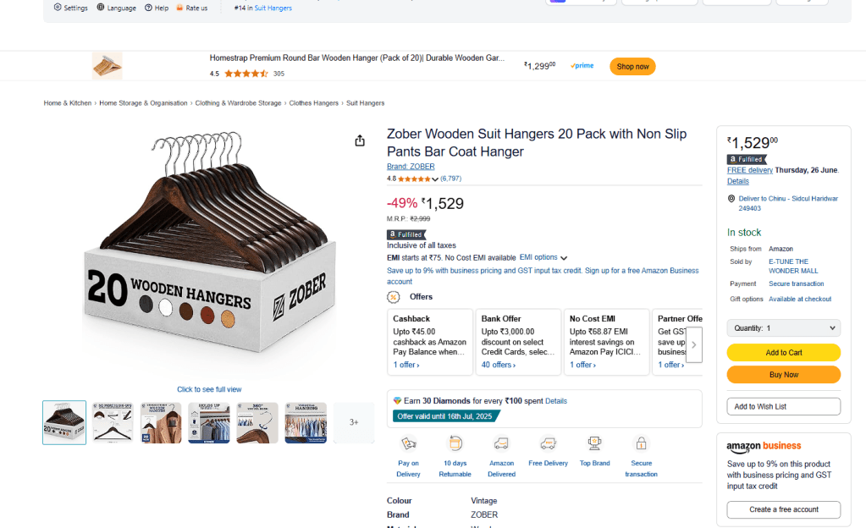Click the Top Brand icon
The height and width of the screenshot is (528, 866).
click(594, 443)
